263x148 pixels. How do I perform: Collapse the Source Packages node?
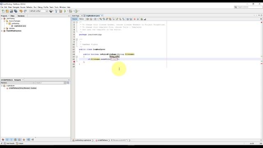point(5,21)
